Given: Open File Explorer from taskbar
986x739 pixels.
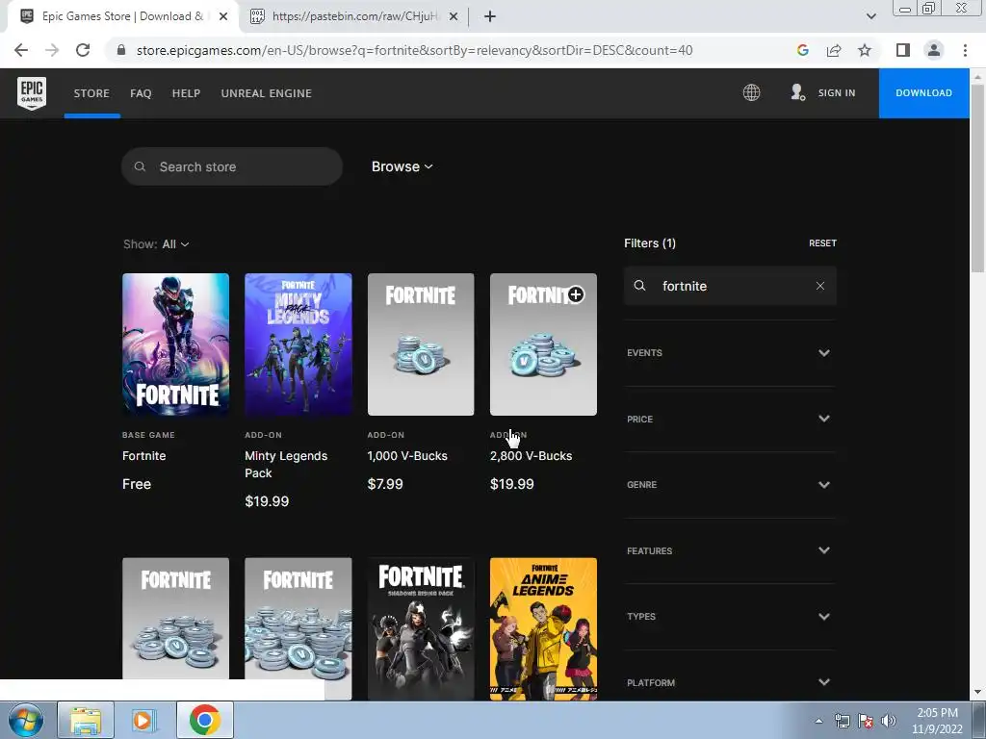Looking at the screenshot, I should point(86,720).
